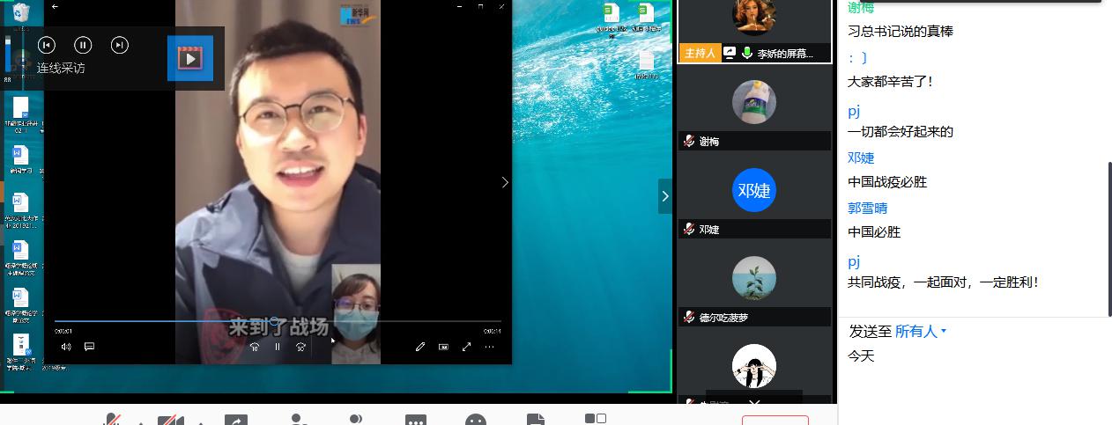Open the members management icon
The width and height of the screenshot is (1112, 425).
click(357, 420)
